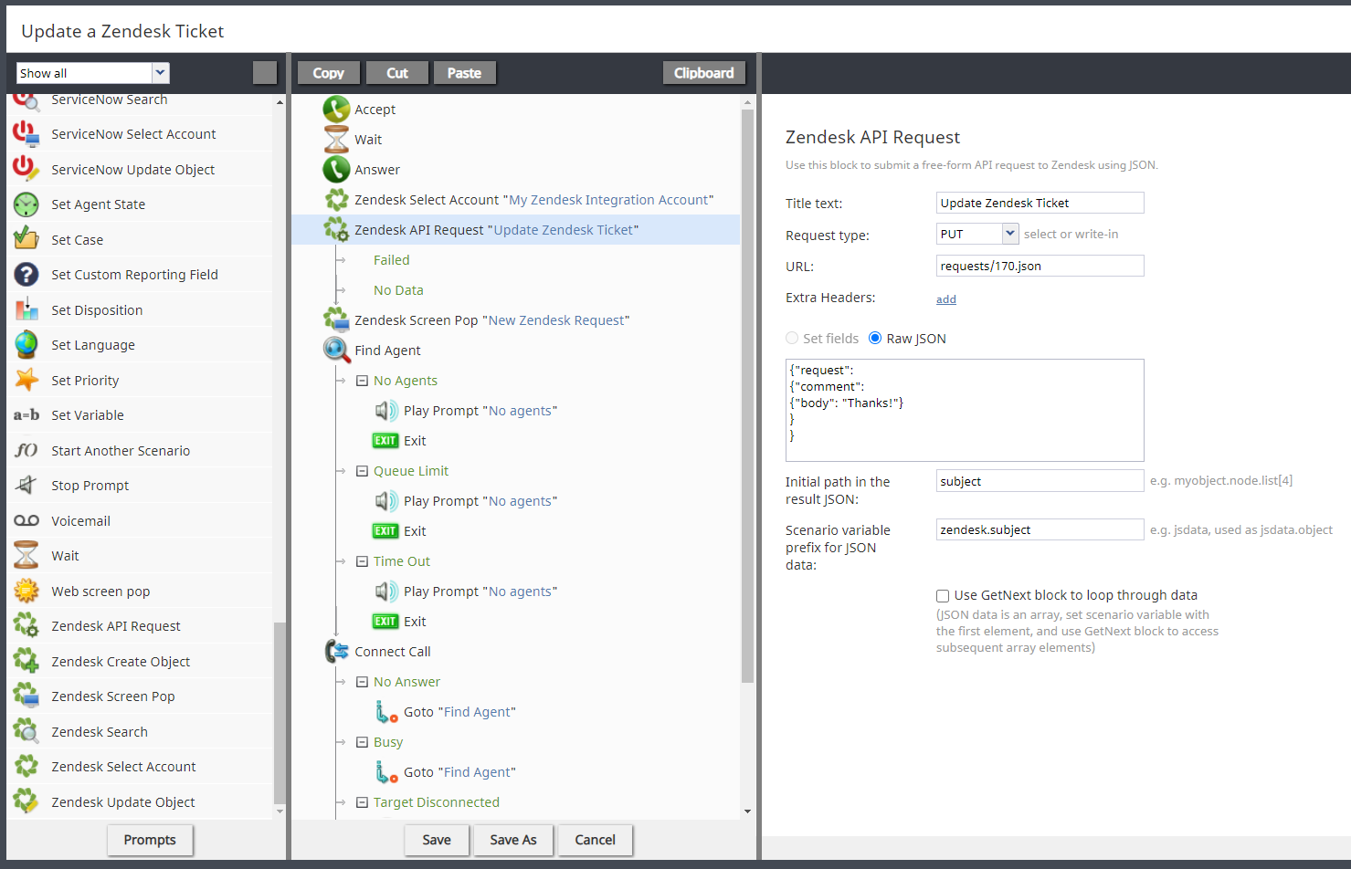Image resolution: width=1351 pixels, height=869 pixels.
Task: Collapse the Time Out branch
Action: (362, 561)
